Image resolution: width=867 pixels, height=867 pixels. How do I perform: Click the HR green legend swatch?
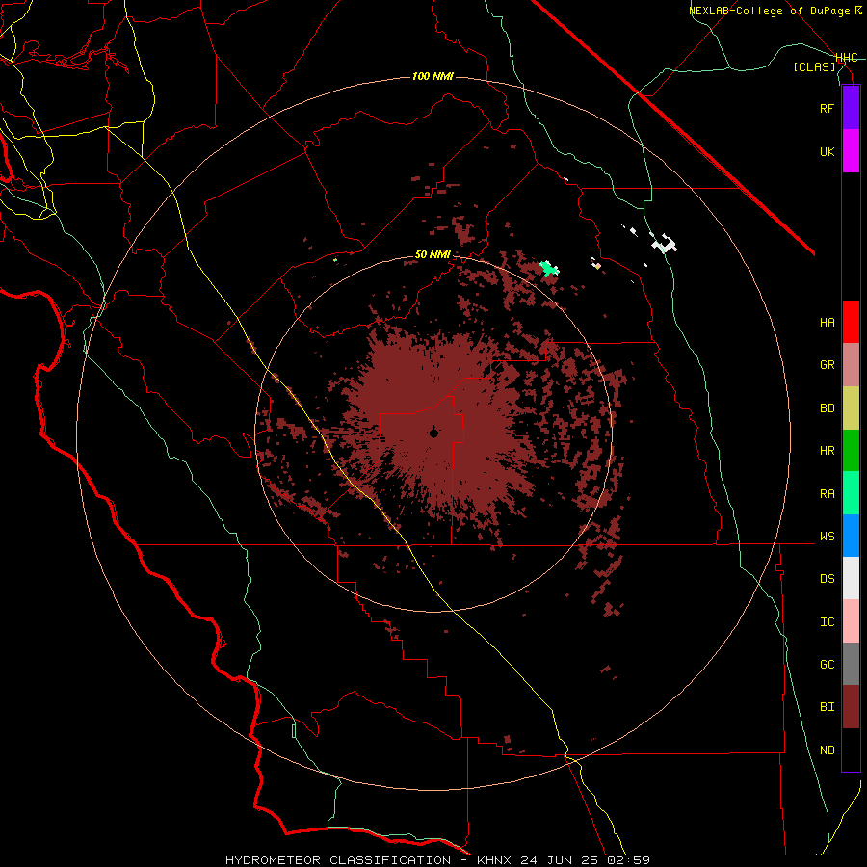(x=851, y=451)
